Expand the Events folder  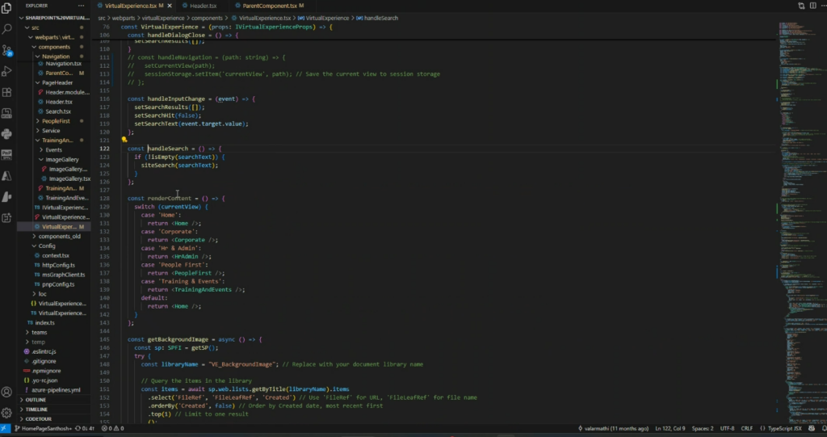pyautogui.click(x=53, y=150)
